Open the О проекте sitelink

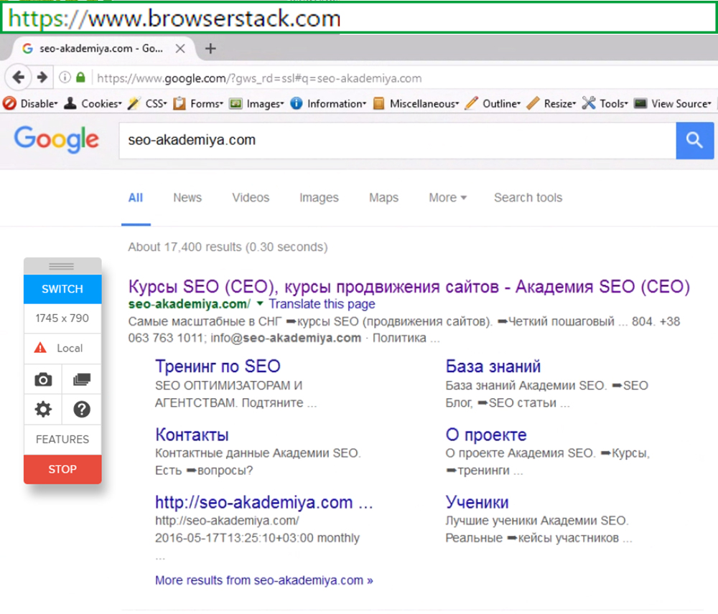(486, 435)
